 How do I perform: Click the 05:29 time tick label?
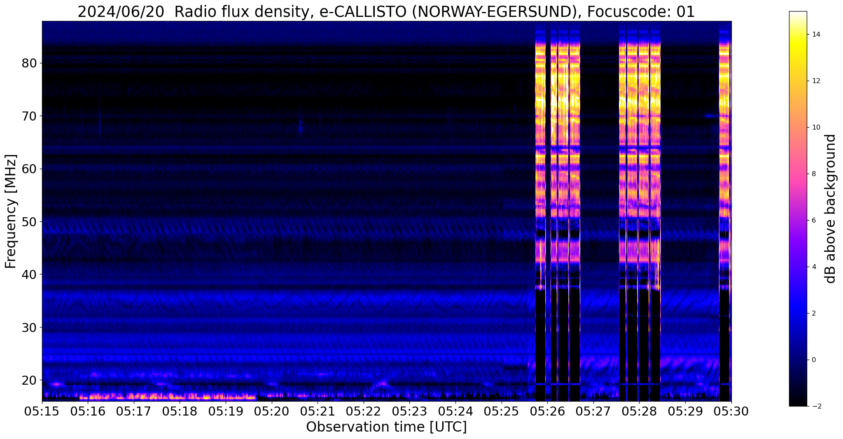pyautogui.click(x=685, y=411)
